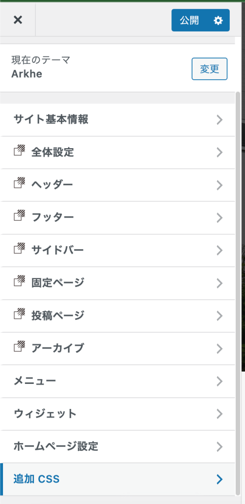Viewport: 245px width, 504px height.
Task: Click the panel icon next to フッター
Action: (20, 216)
